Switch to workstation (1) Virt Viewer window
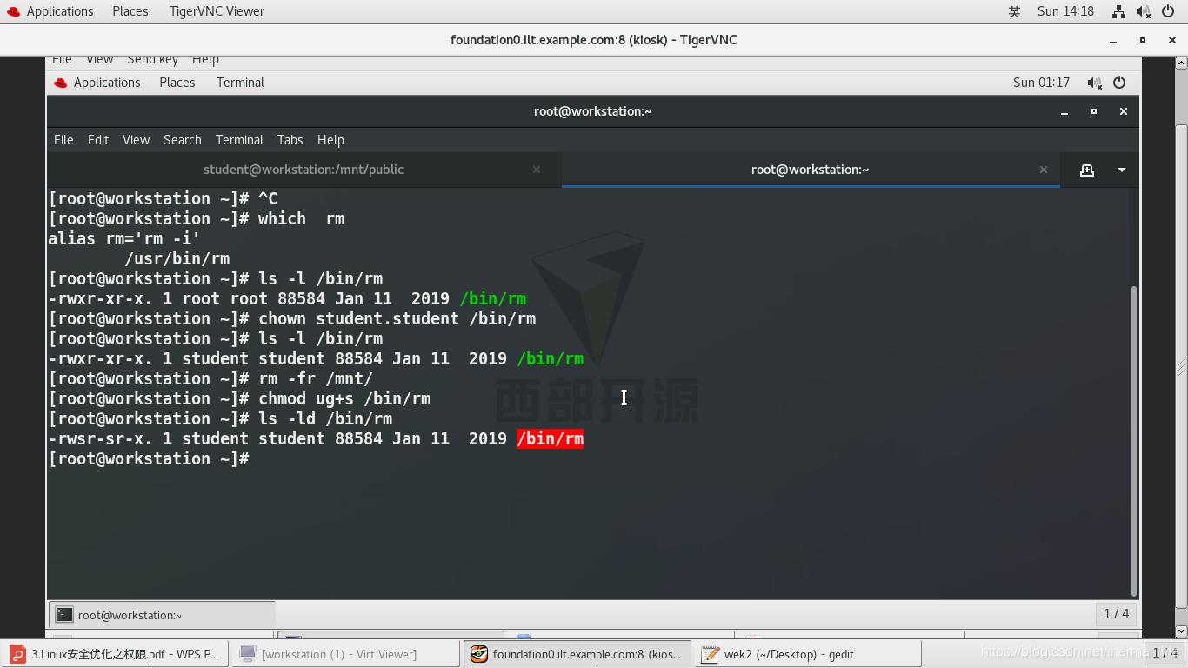1188x668 pixels. pos(345,654)
